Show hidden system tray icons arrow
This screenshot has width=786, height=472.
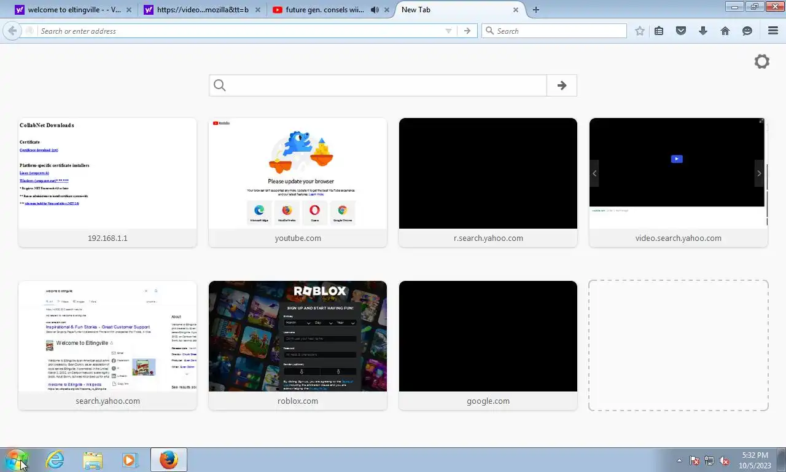[x=679, y=460]
